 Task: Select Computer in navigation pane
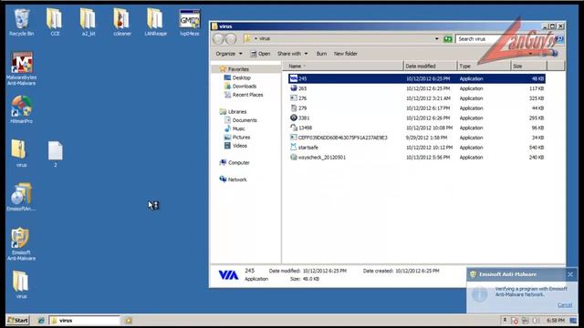(x=235, y=162)
